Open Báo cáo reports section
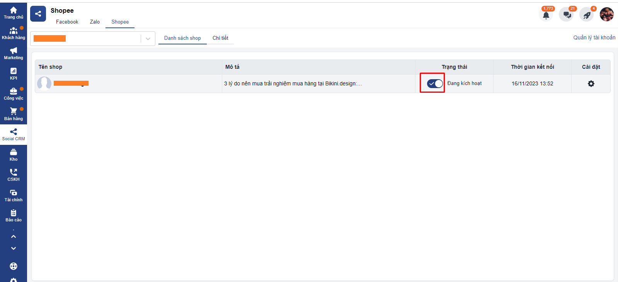618x282 pixels. (14, 216)
